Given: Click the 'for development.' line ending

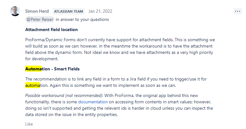Looking at the screenshot, I should pos(42,59).
